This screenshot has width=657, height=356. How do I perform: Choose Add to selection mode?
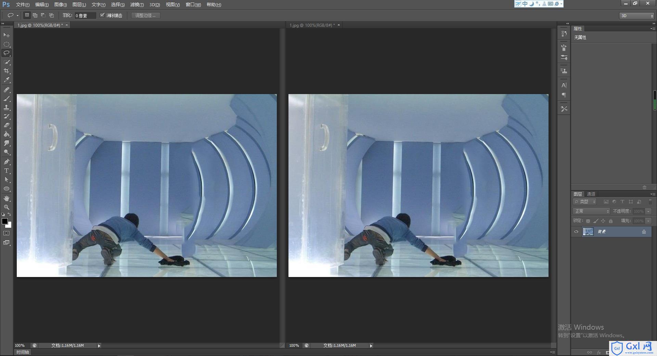pos(35,15)
